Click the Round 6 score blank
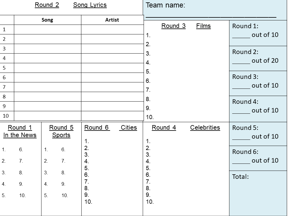288x216 pixels. (241, 161)
